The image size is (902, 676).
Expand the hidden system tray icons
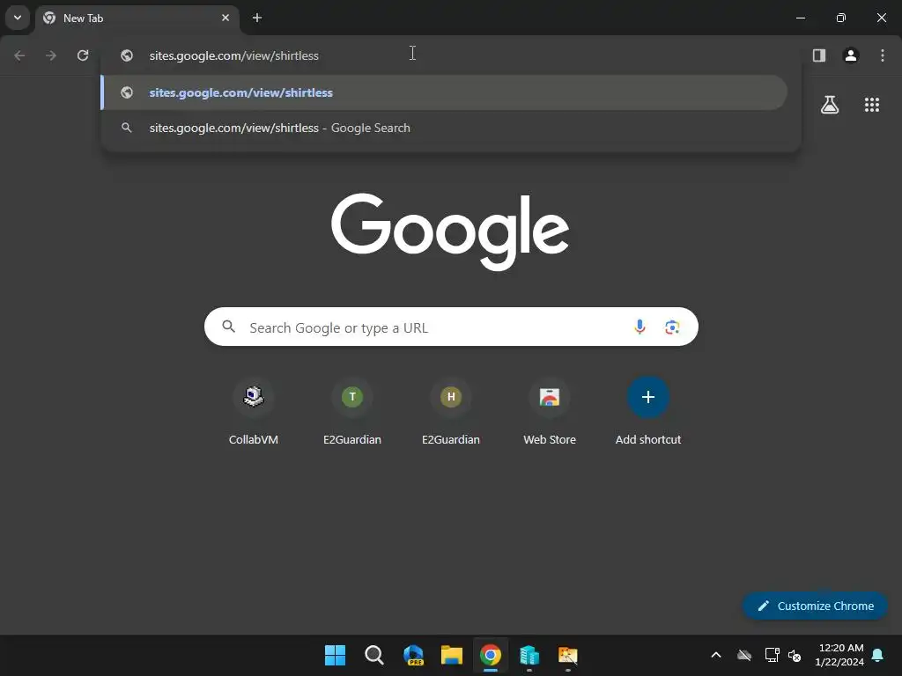pyautogui.click(x=716, y=655)
